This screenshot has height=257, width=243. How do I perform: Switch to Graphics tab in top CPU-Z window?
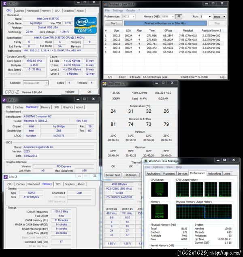pyautogui.click(x=69, y=11)
